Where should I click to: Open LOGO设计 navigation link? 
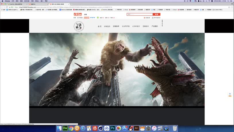136,26
